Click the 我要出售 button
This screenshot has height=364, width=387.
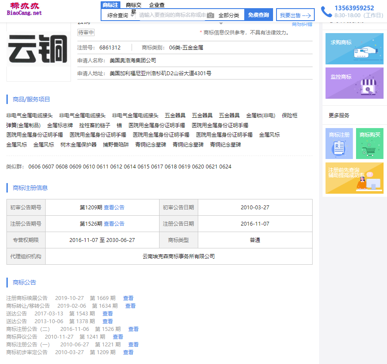coord(295,15)
